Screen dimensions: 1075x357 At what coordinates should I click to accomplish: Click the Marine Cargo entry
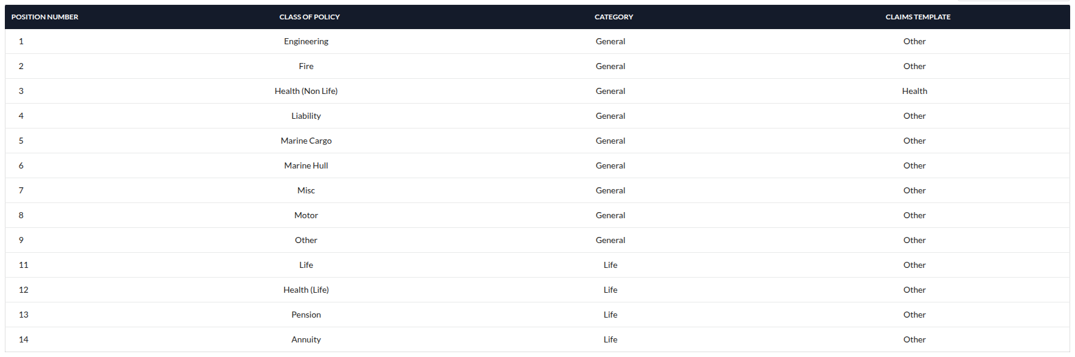point(306,141)
